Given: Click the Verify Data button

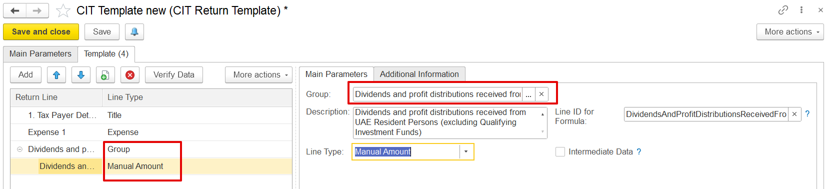Looking at the screenshot, I should [x=173, y=75].
